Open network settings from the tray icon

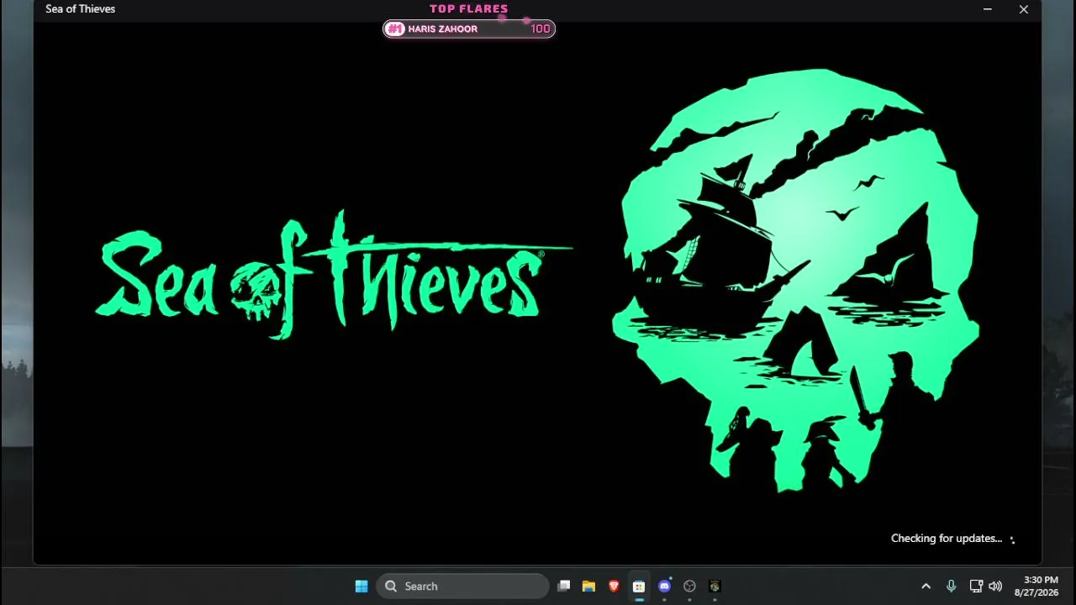(x=976, y=587)
